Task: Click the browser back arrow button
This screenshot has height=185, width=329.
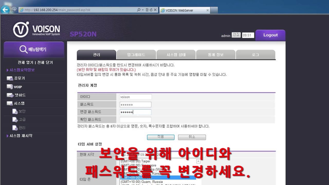Action: click(x=5, y=10)
